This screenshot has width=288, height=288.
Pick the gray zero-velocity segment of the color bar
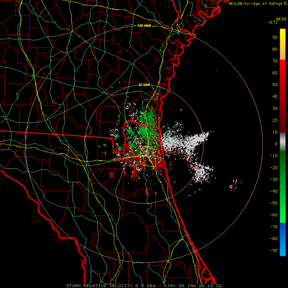[283, 142]
